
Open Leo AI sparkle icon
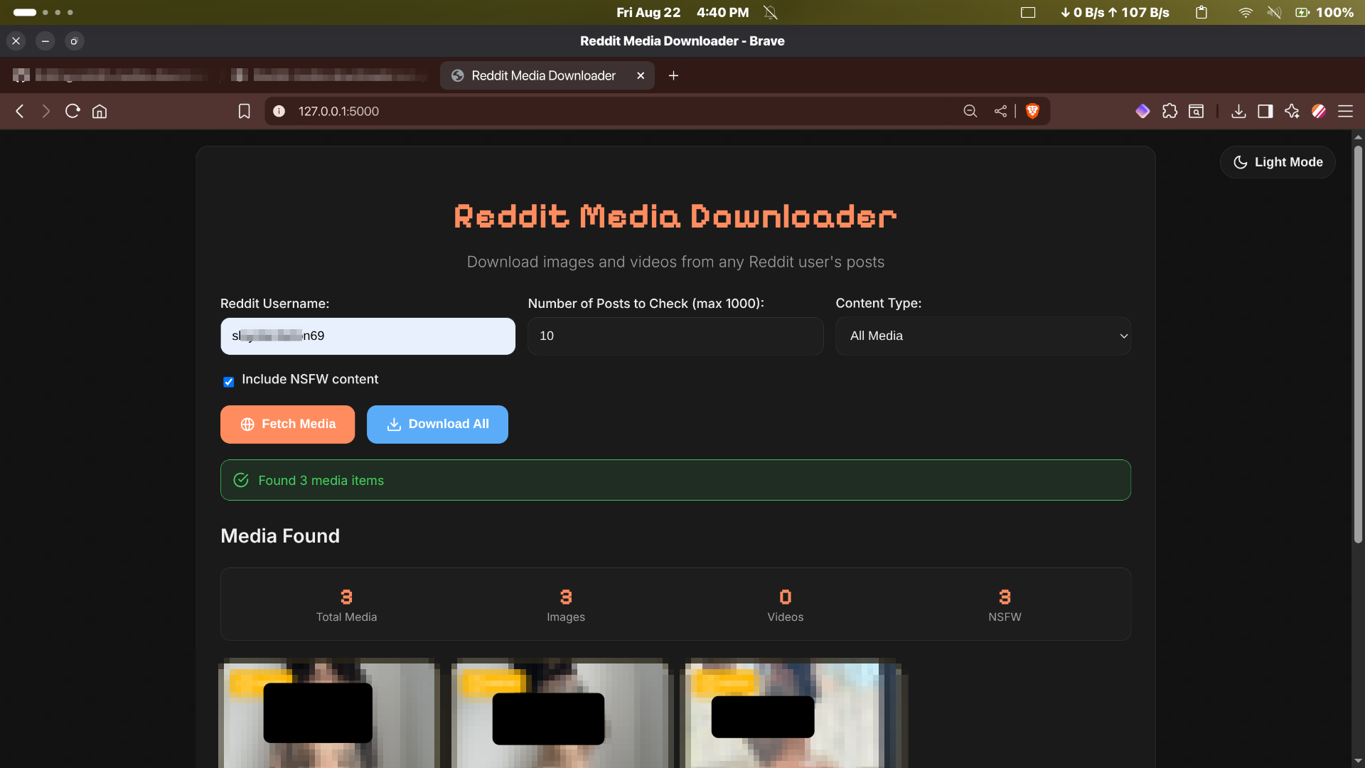tap(1292, 112)
